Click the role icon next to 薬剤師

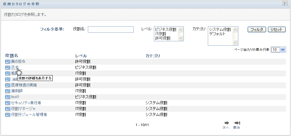click(8, 91)
